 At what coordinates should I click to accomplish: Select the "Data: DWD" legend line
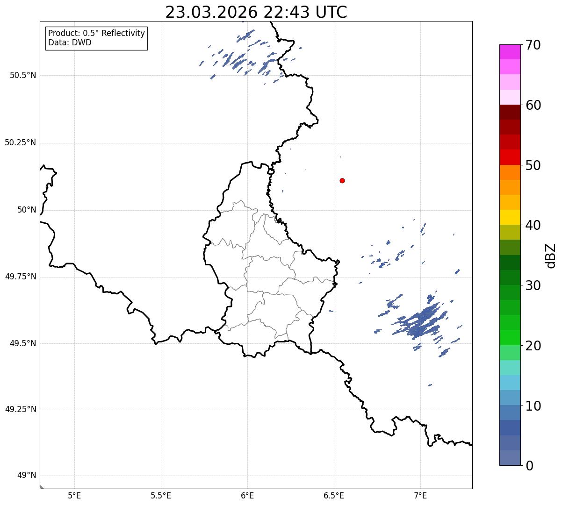pyautogui.click(x=70, y=43)
